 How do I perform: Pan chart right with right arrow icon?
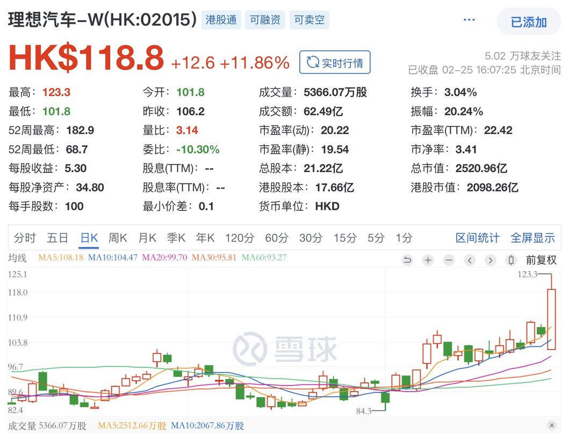coord(491,260)
